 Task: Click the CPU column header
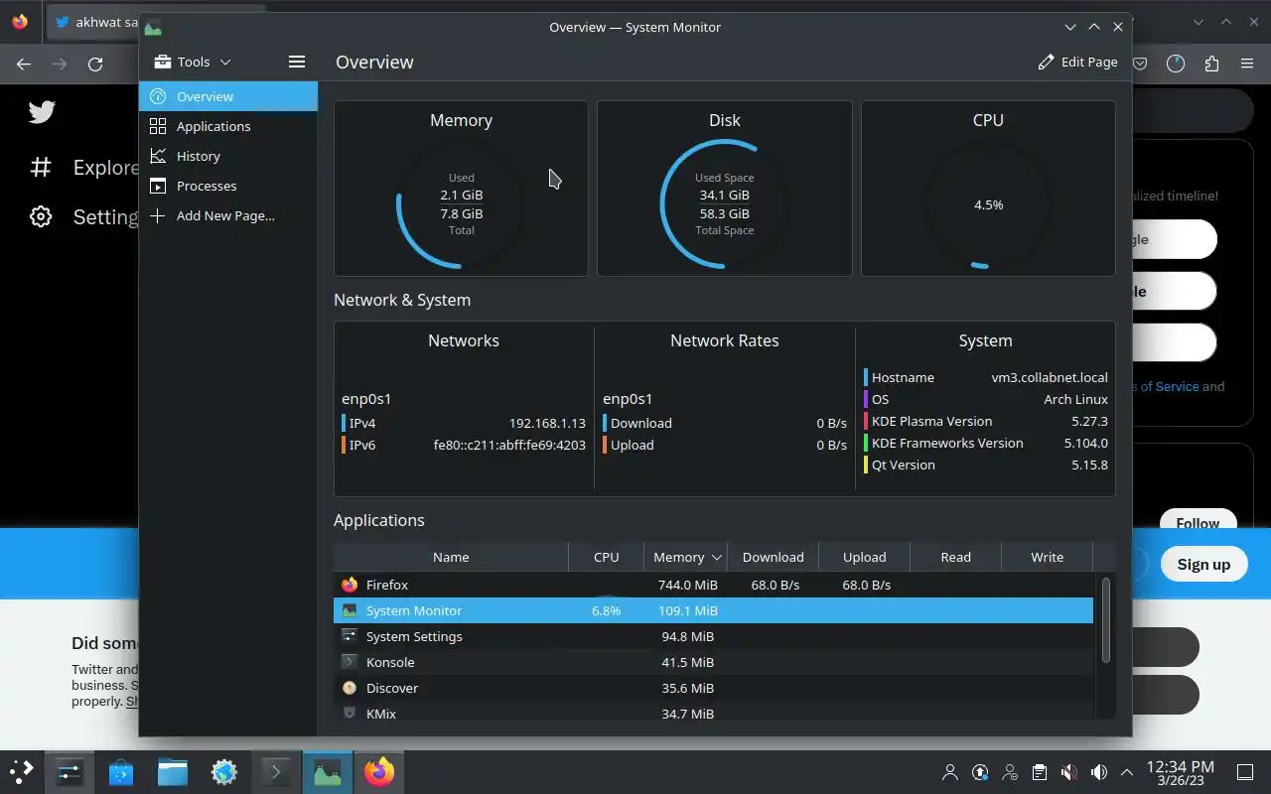(x=606, y=557)
